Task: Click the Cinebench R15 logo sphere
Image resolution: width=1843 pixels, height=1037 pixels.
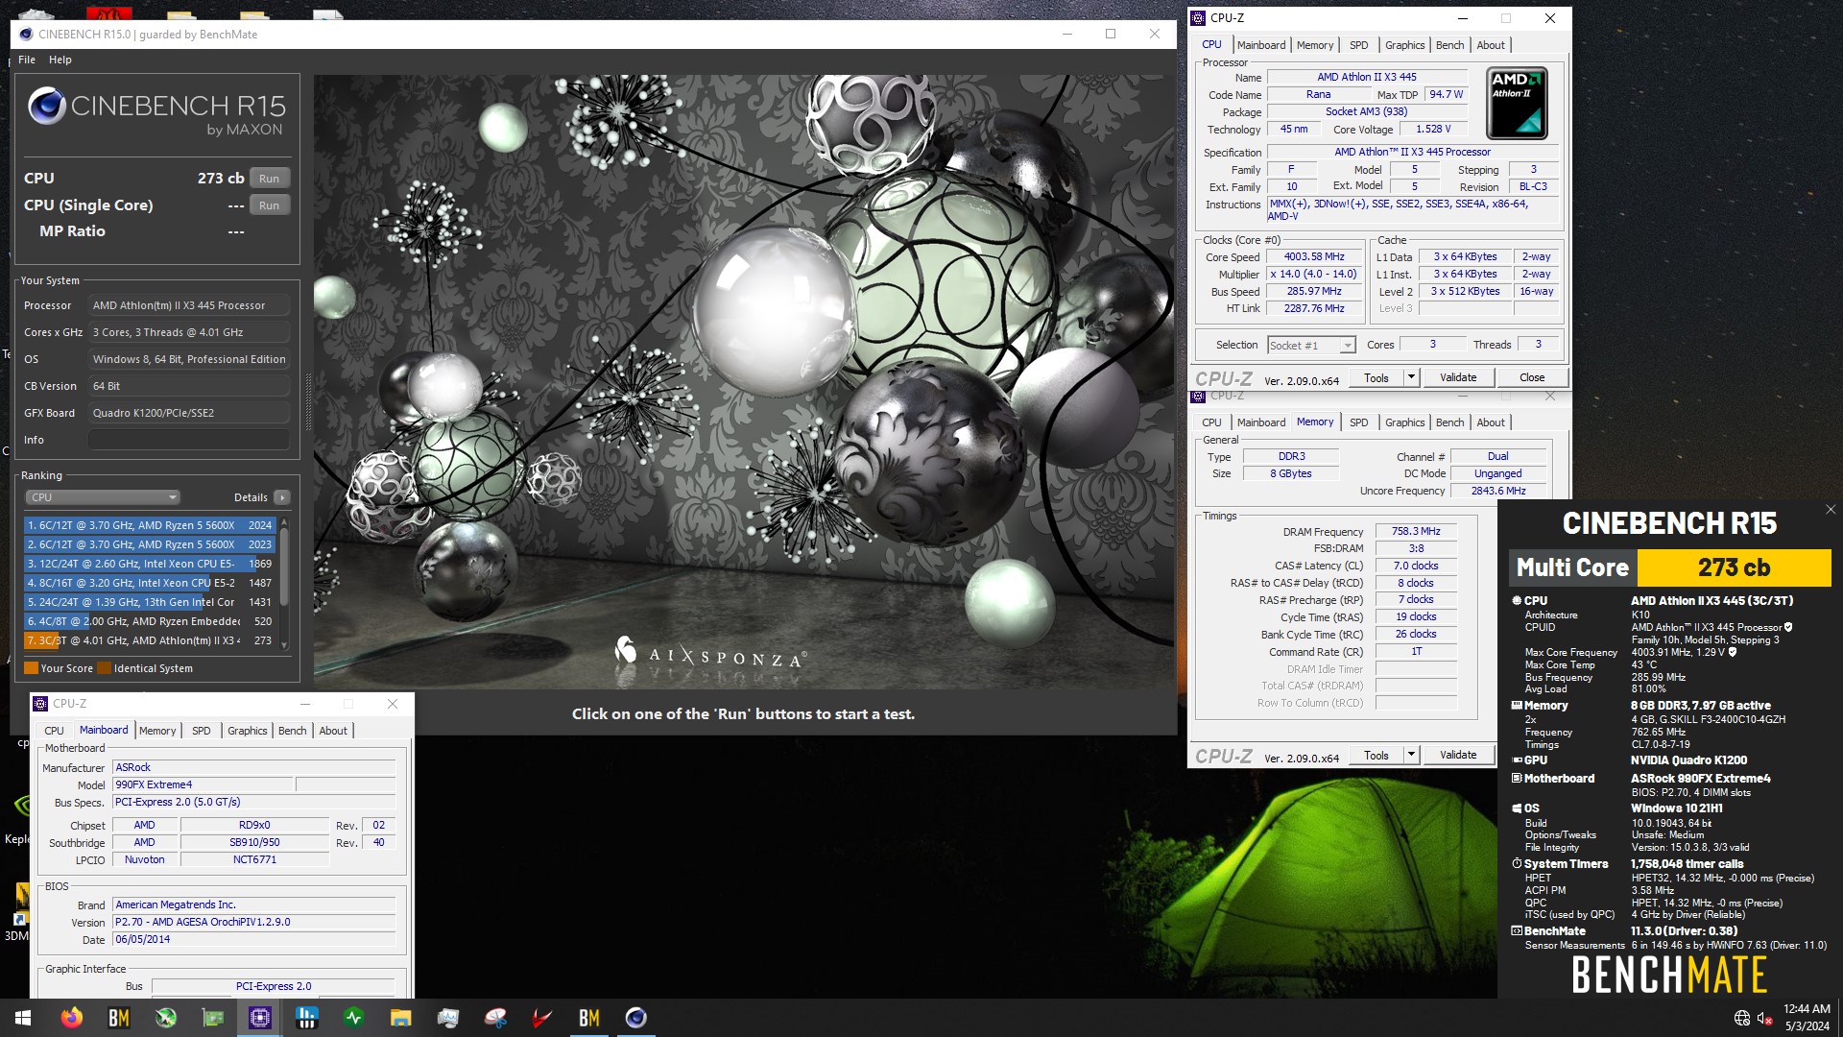Action: coord(46,107)
